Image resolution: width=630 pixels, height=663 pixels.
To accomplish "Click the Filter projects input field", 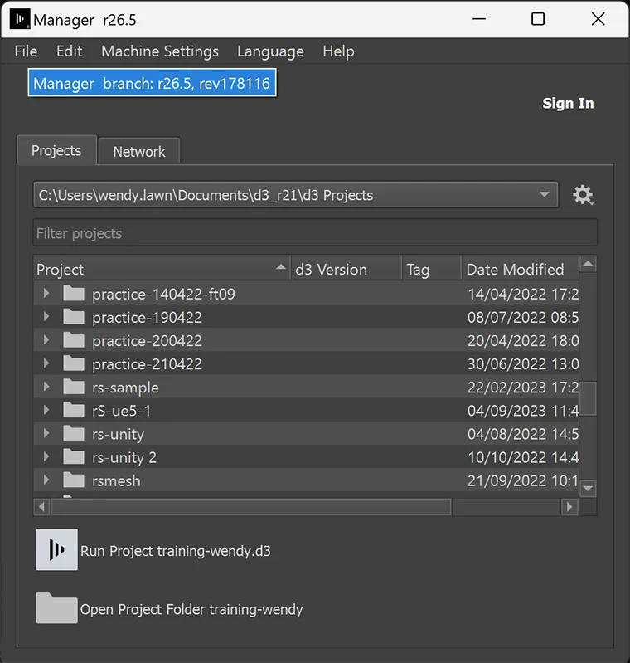I will (x=315, y=233).
